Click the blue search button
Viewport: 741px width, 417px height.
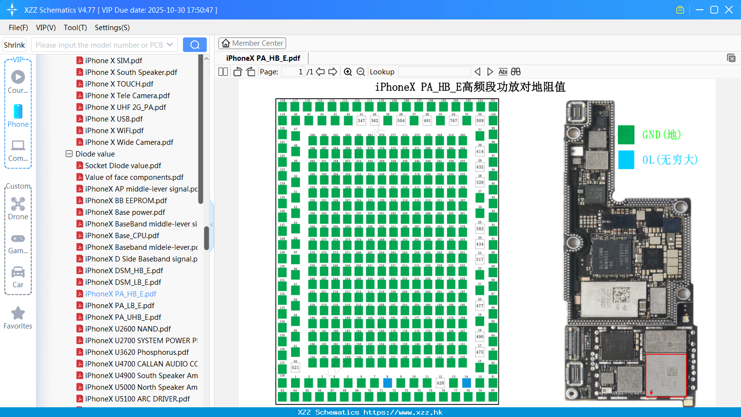coord(195,45)
